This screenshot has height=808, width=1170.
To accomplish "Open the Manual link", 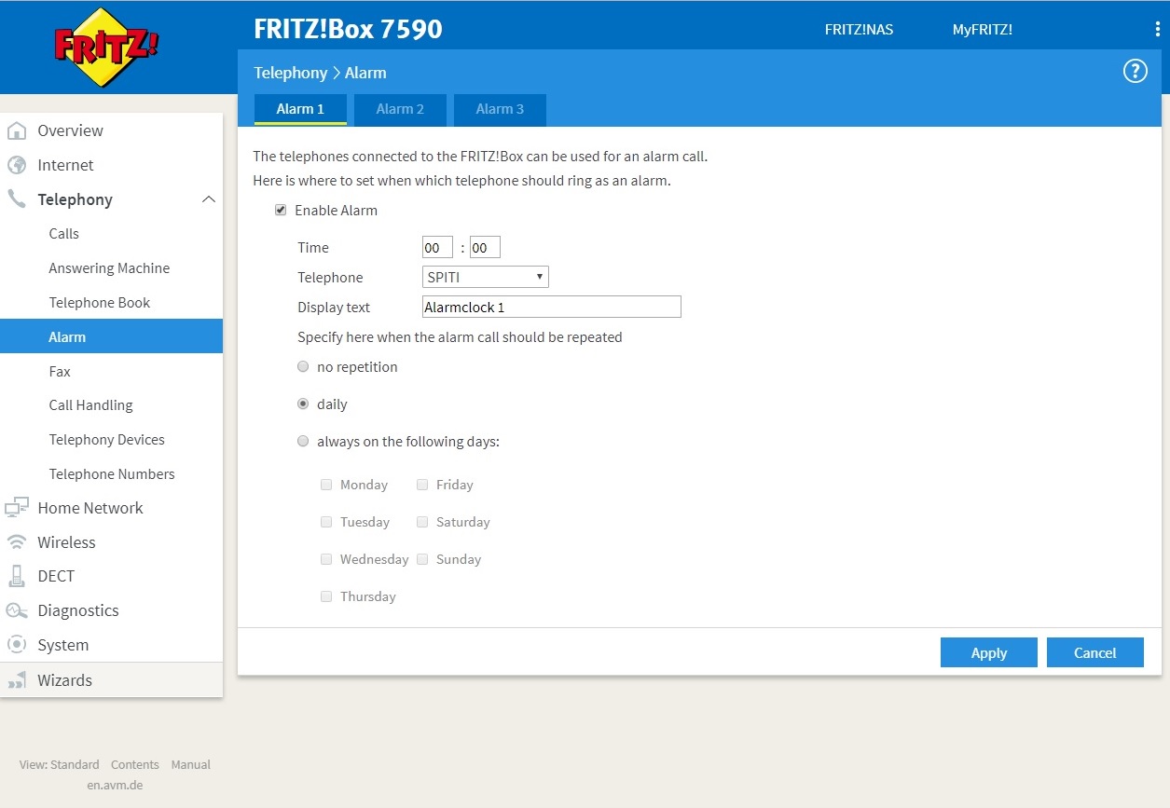I will (x=191, y=764).
